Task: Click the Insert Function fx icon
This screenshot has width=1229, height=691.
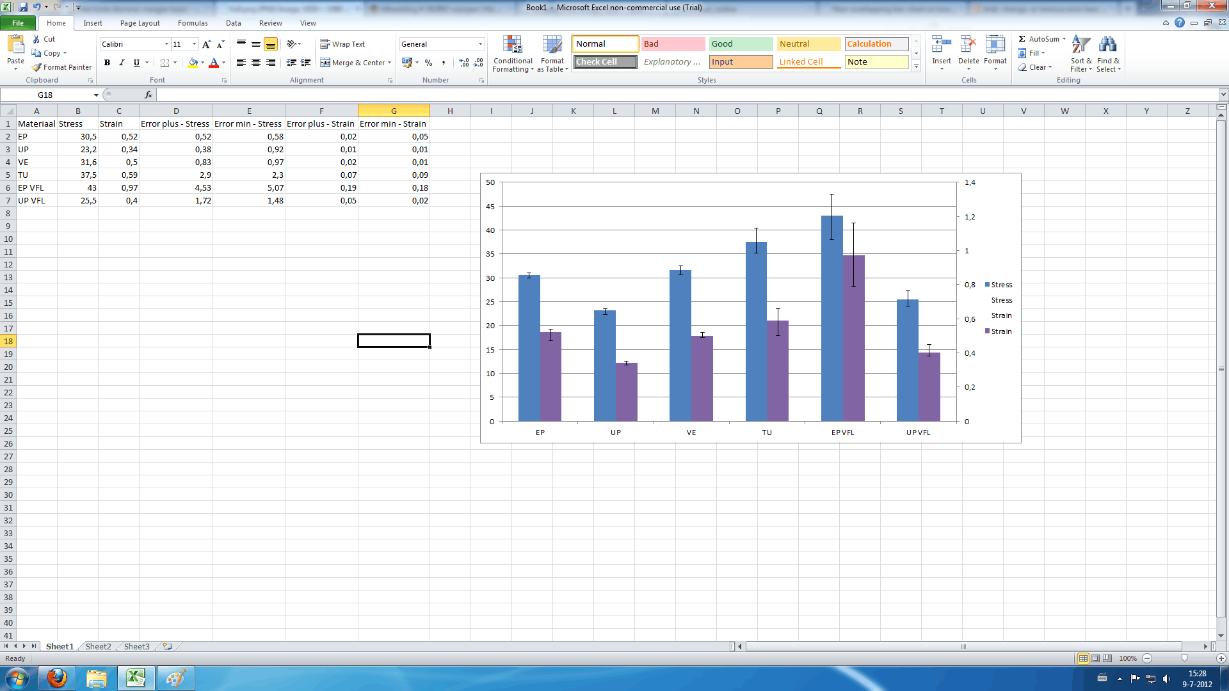Action: pyautogui.click(x=149, y=95)
